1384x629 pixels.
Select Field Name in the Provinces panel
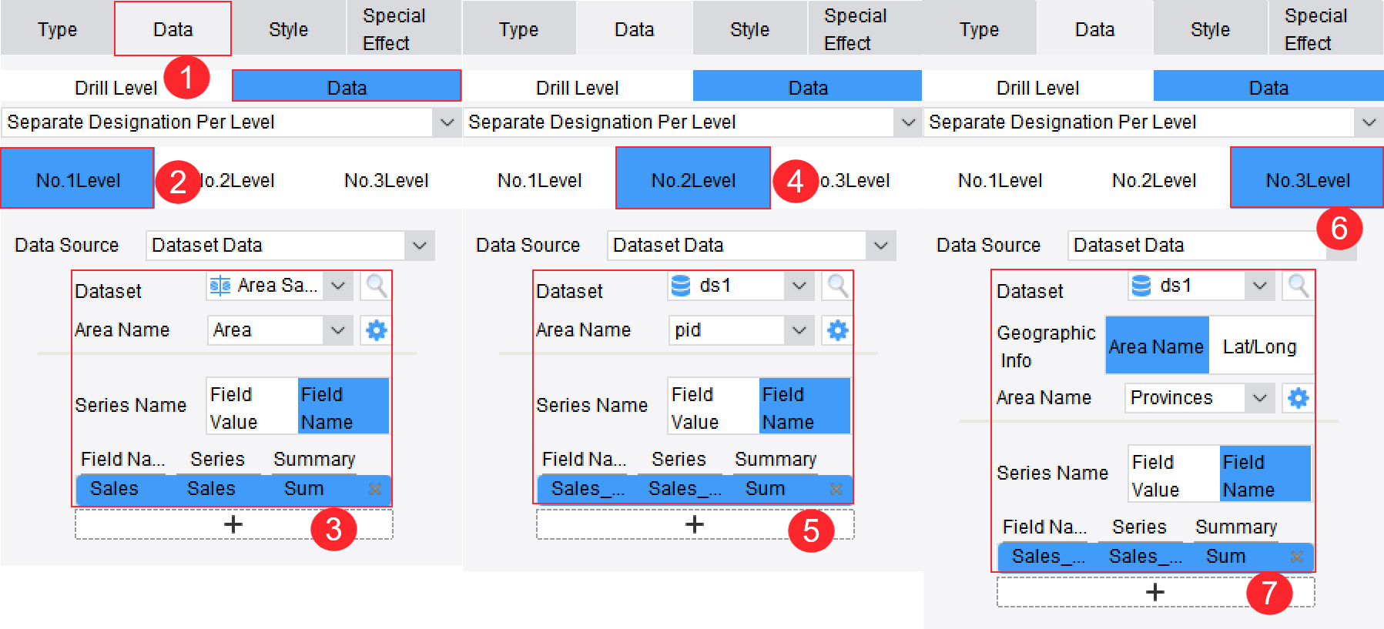pos(1265,474)
